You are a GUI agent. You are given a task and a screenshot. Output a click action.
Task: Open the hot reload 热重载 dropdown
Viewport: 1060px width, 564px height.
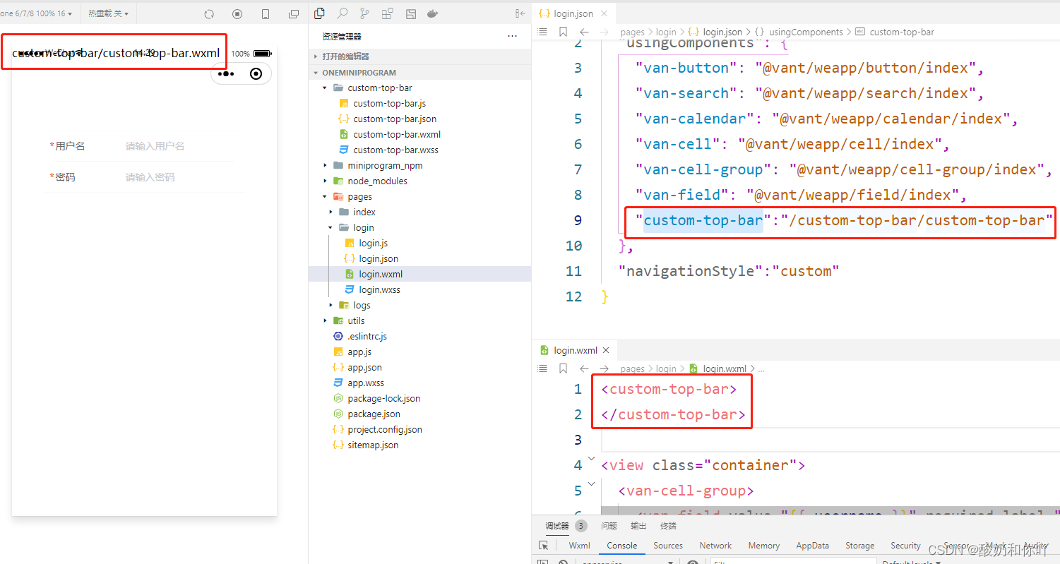(x=109, y=13)
